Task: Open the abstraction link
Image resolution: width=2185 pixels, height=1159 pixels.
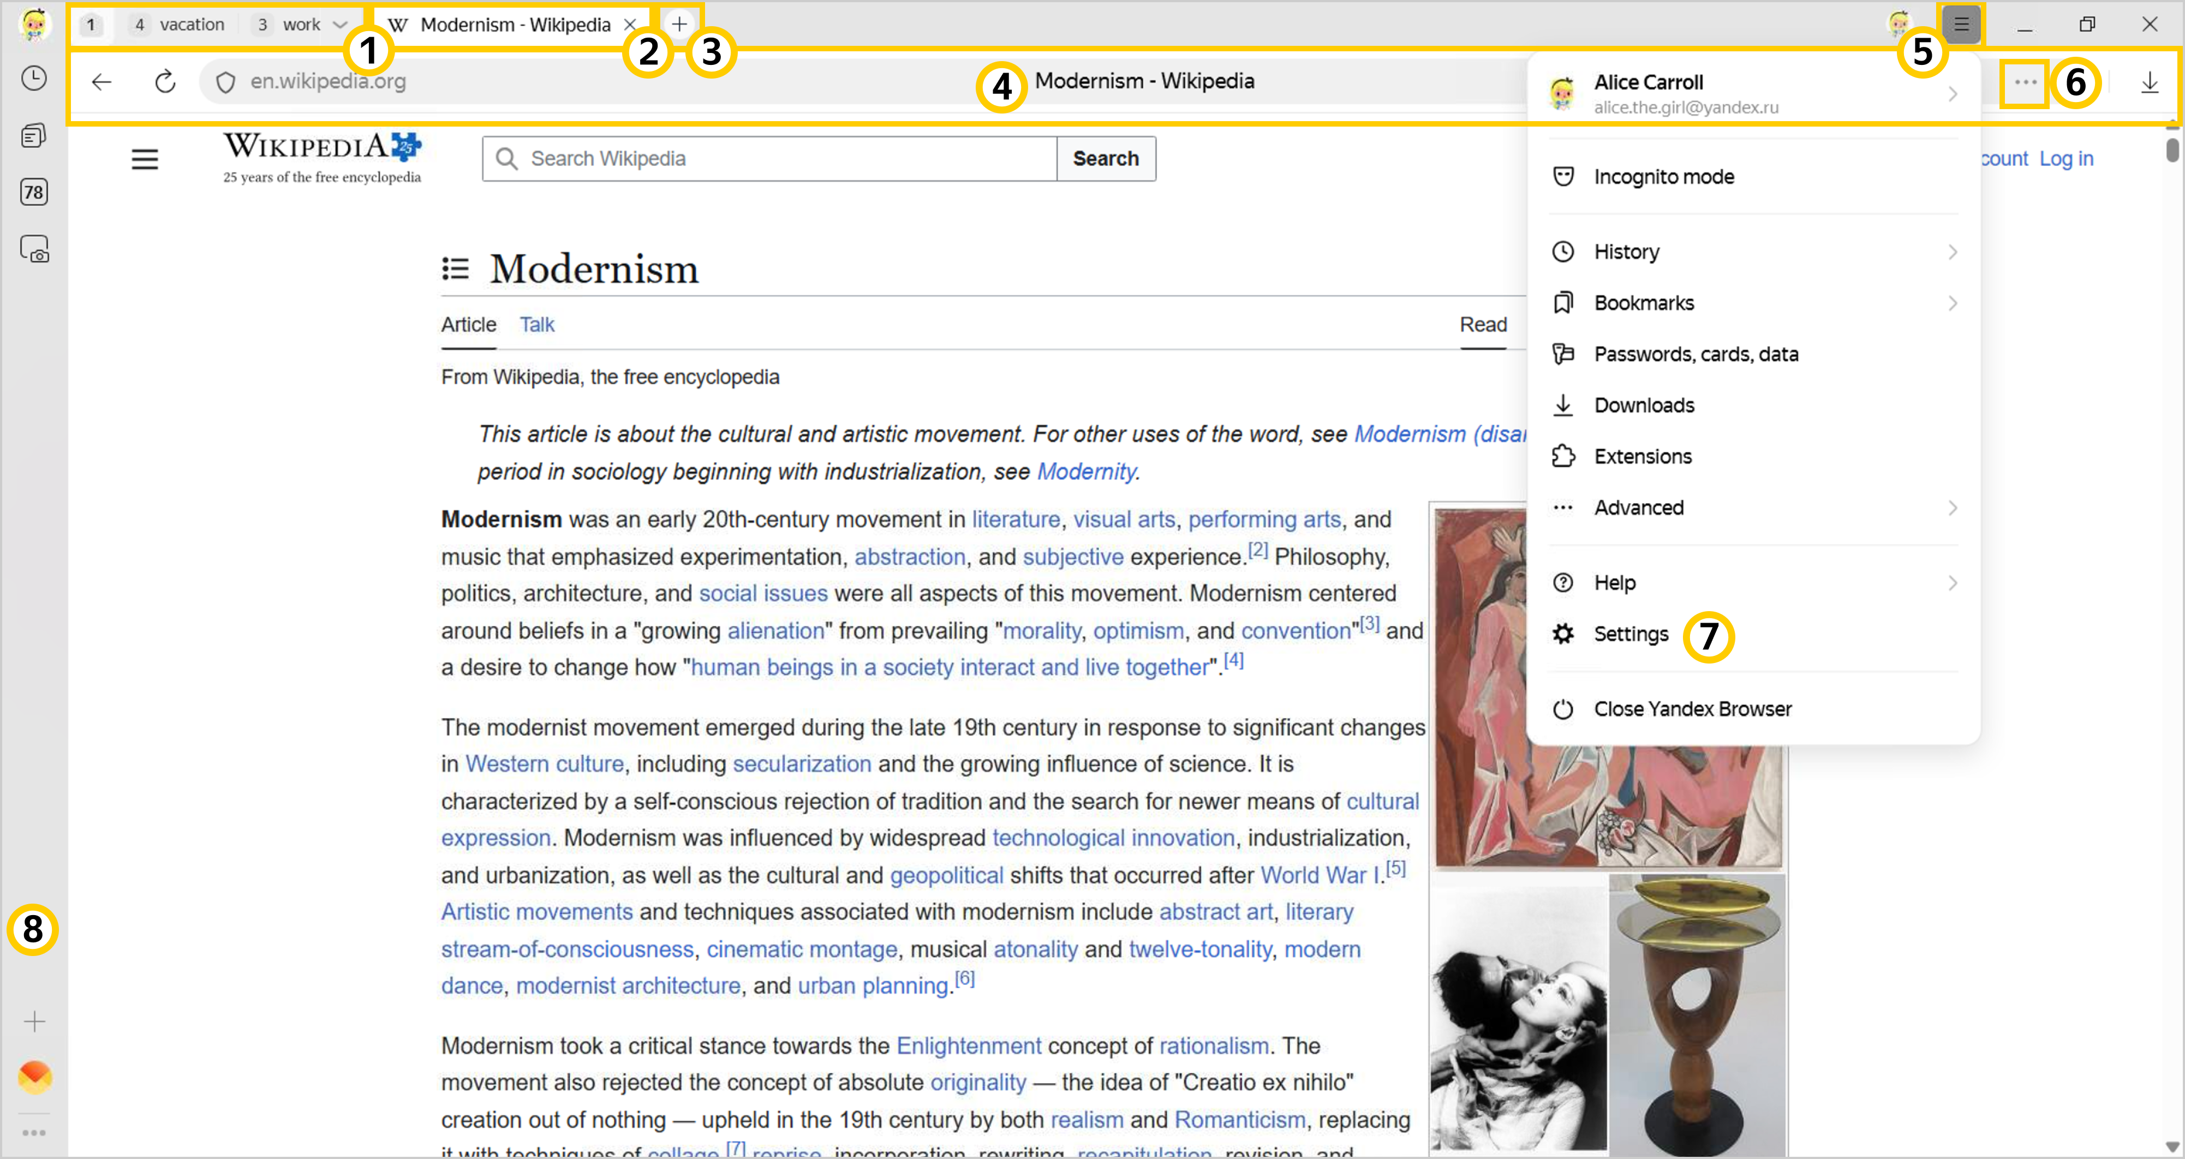Action: pos(909,557)
